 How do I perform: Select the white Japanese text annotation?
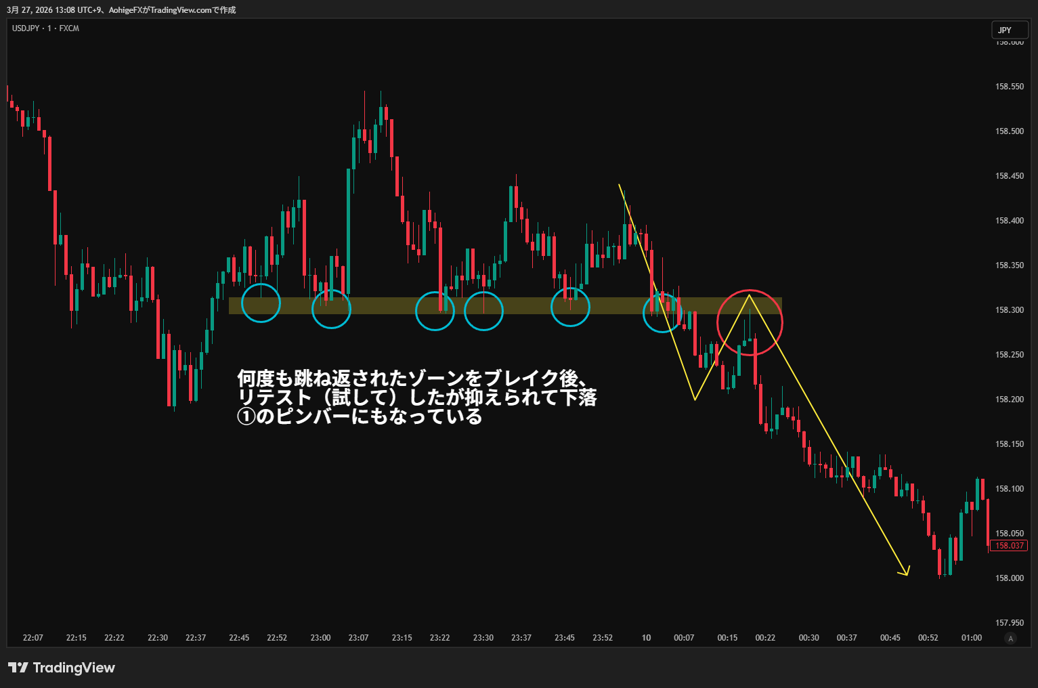[x=416, y=397]
